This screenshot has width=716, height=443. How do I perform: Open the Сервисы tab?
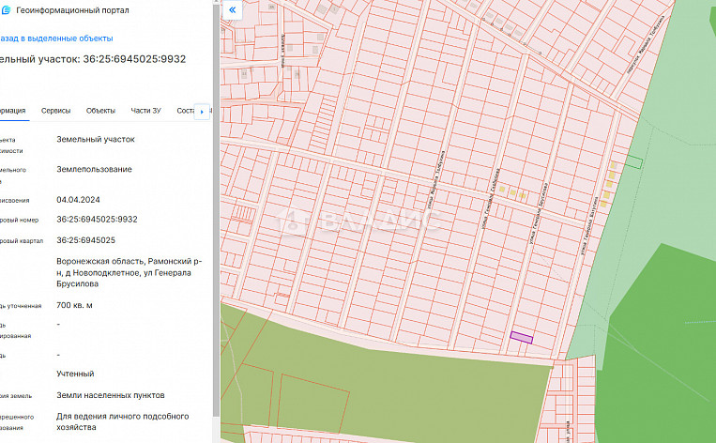point(55,111)
